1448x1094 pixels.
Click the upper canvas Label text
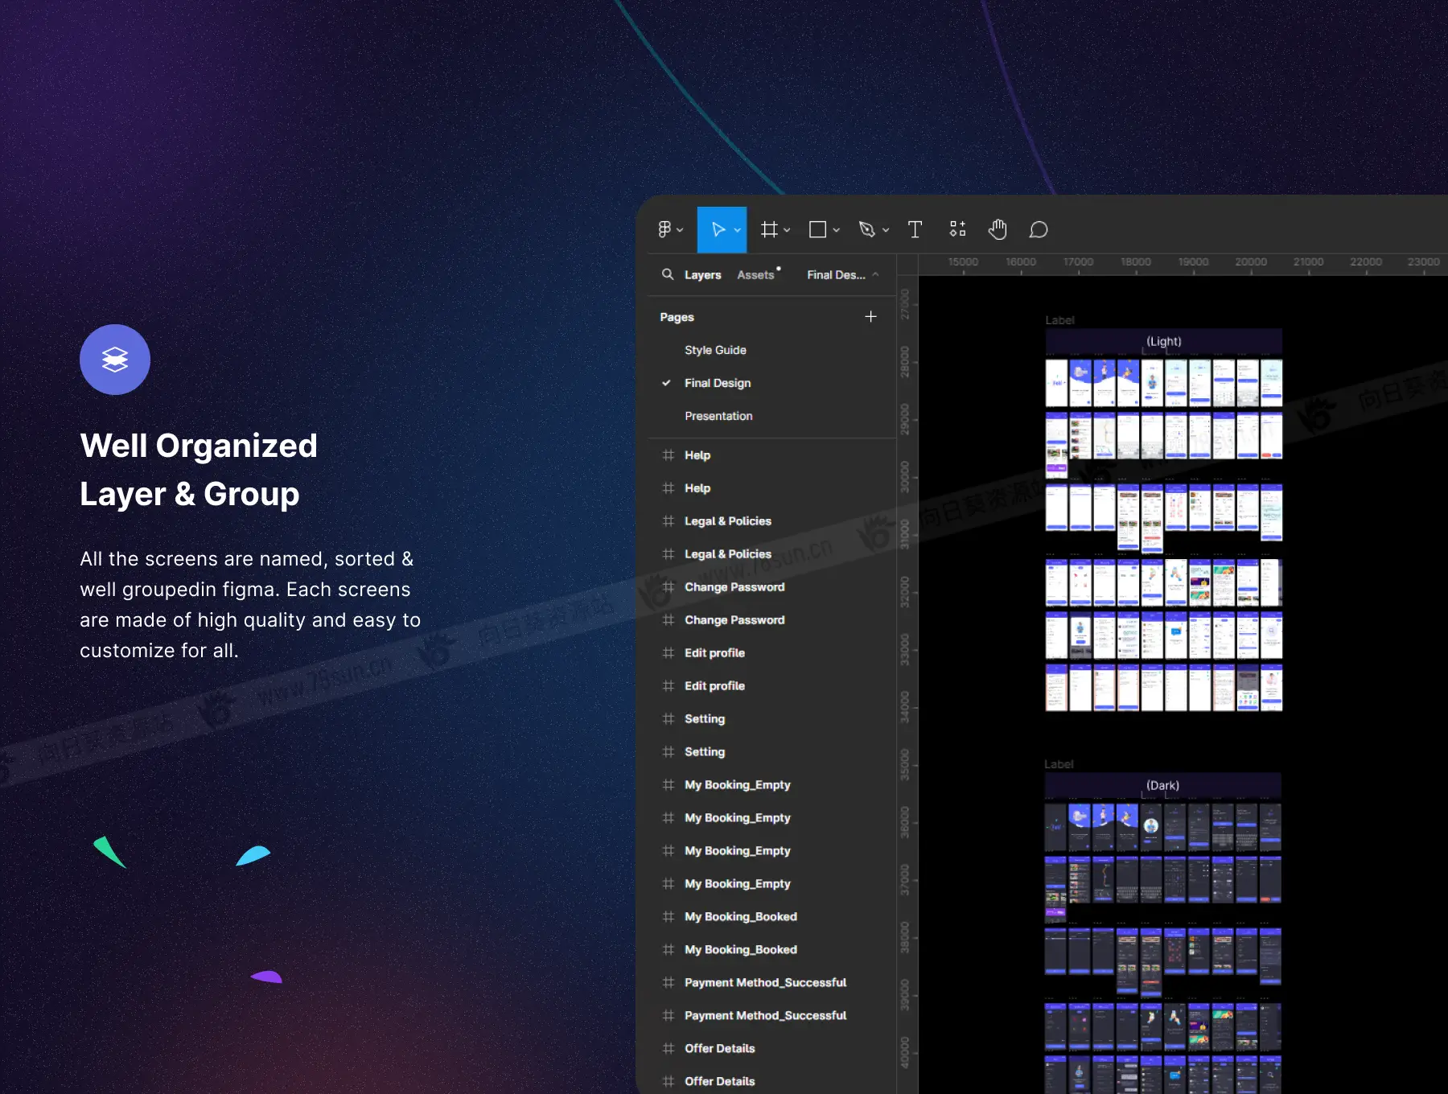click(x=1059, y=320)
